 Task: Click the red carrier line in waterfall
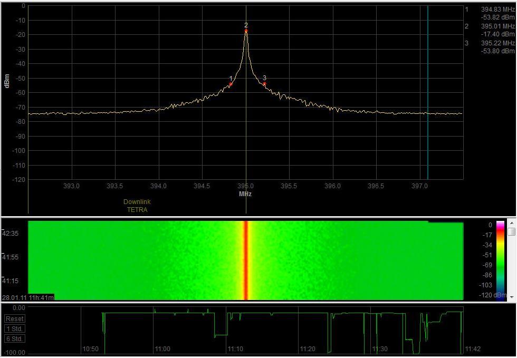tap(246, 260)
